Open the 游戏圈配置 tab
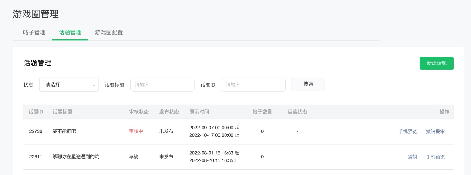Image resolution: width=471 pixels, height=175 pixels. [109, 32]
